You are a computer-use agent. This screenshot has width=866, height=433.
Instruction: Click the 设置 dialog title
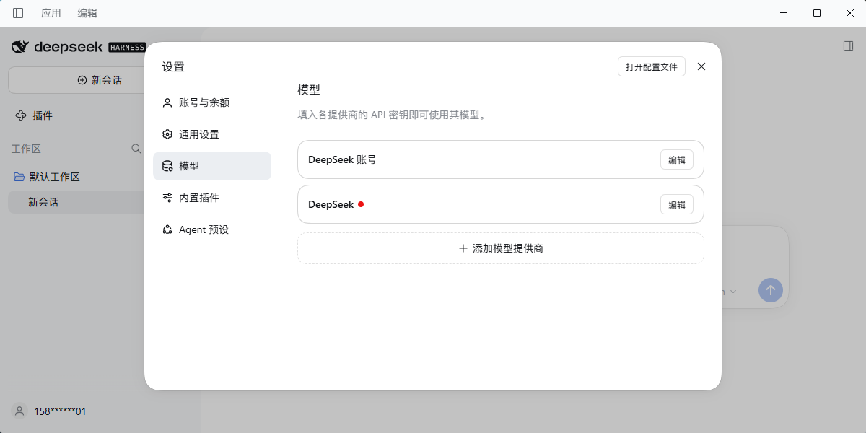coord(173,67)
